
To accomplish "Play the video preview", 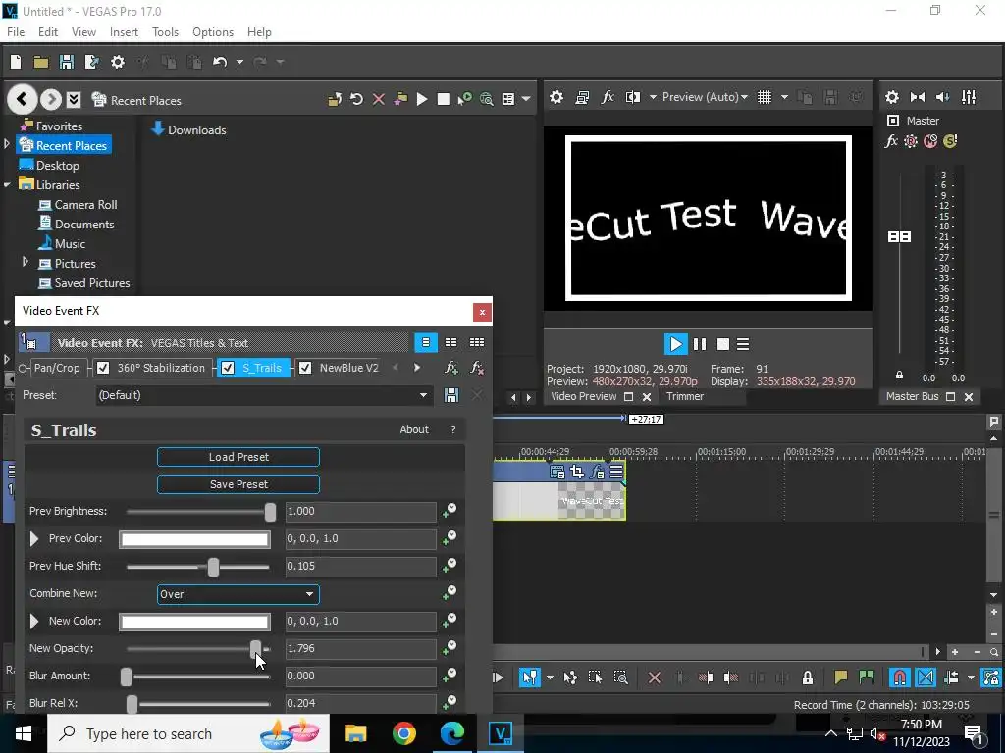I will pyautogui.click(x=675, y=344).
